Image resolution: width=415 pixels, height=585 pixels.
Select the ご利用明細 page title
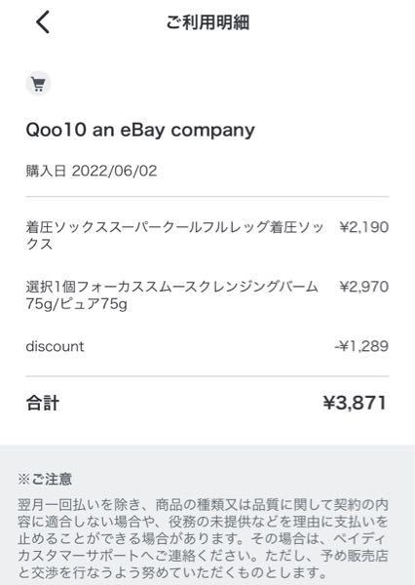[x=207, y=22]
